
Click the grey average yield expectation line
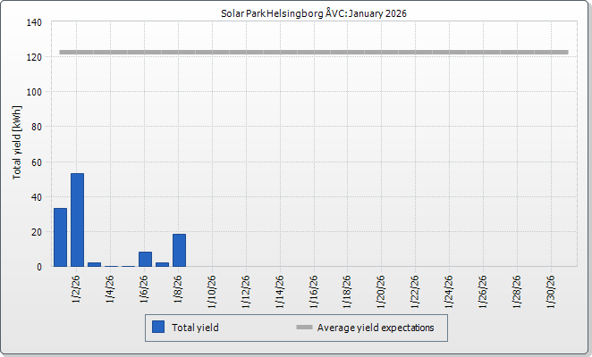tap(313, 53)
